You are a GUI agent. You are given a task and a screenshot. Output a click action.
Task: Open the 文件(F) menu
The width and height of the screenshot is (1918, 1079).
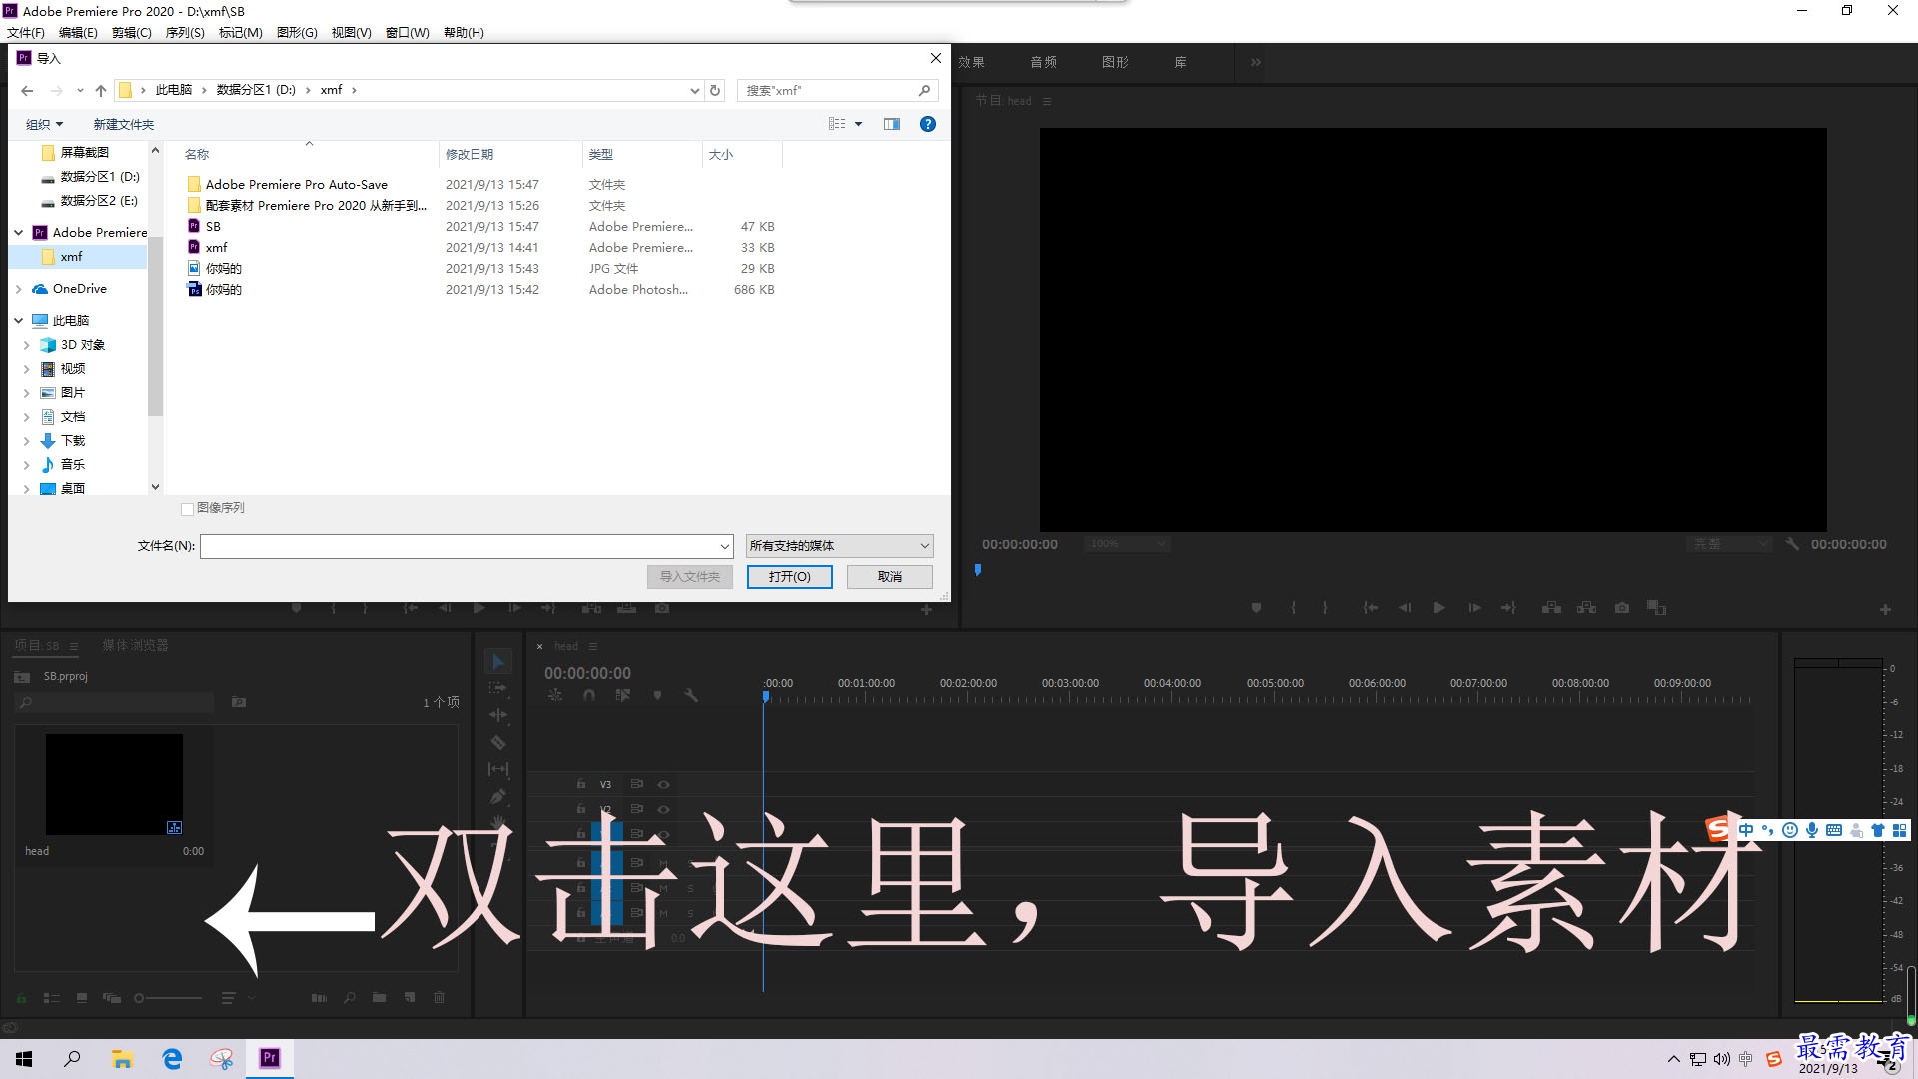pyautogui.click(x=26, y=32)
